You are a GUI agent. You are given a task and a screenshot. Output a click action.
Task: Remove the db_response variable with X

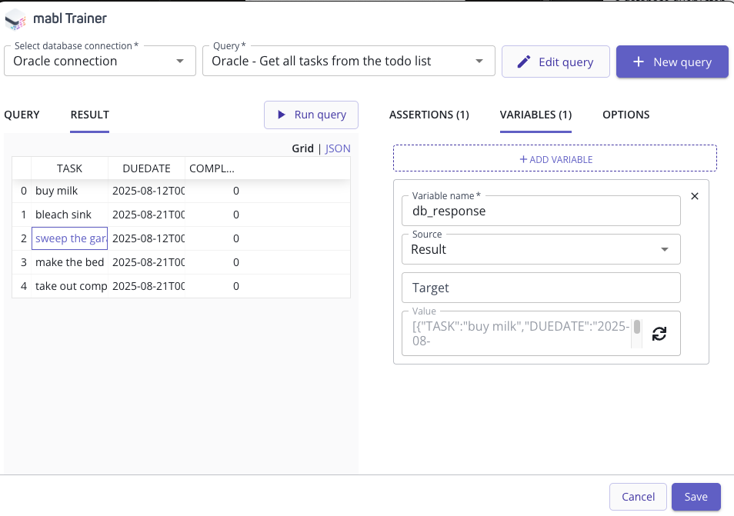click(x=695, y=197)
